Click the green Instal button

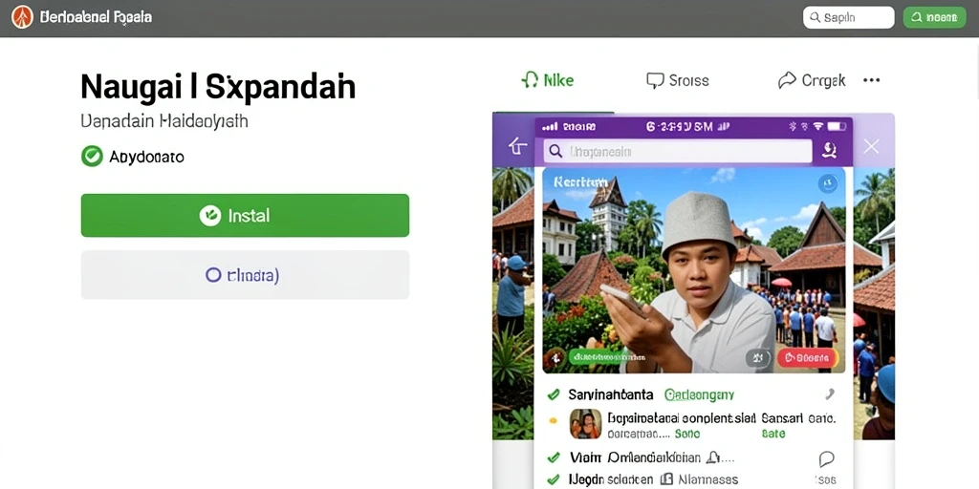(x=245, y=215)
